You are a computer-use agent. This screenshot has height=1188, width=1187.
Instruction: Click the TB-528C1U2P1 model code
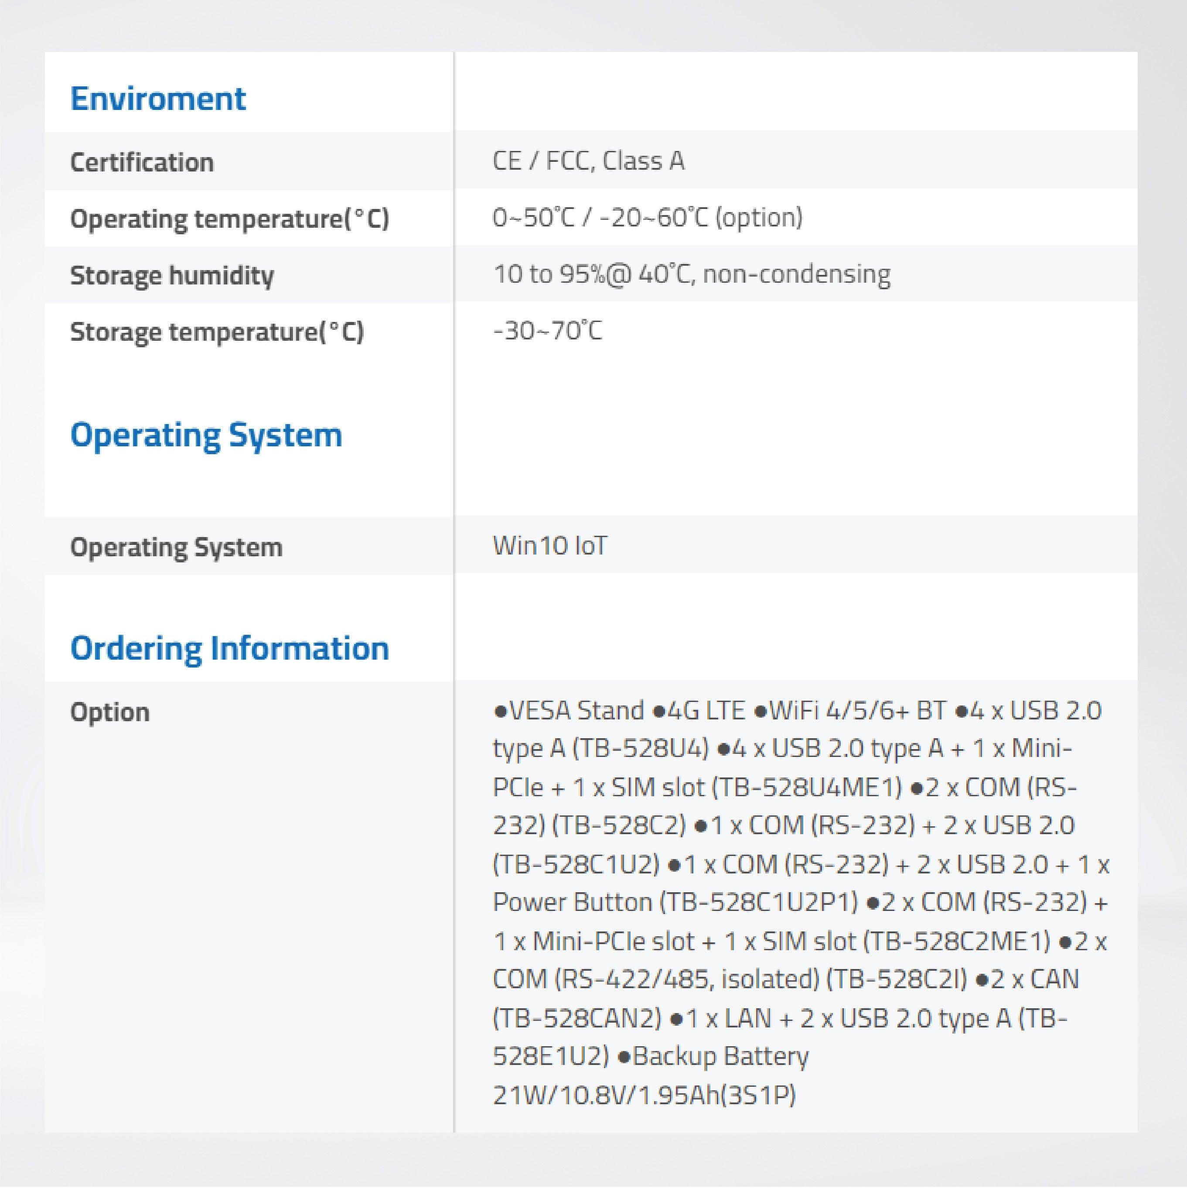pos(758,902)
